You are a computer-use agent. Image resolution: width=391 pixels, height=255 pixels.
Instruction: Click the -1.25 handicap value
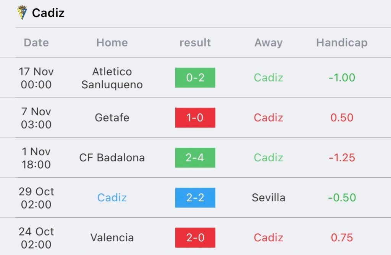tap(342, 158)
